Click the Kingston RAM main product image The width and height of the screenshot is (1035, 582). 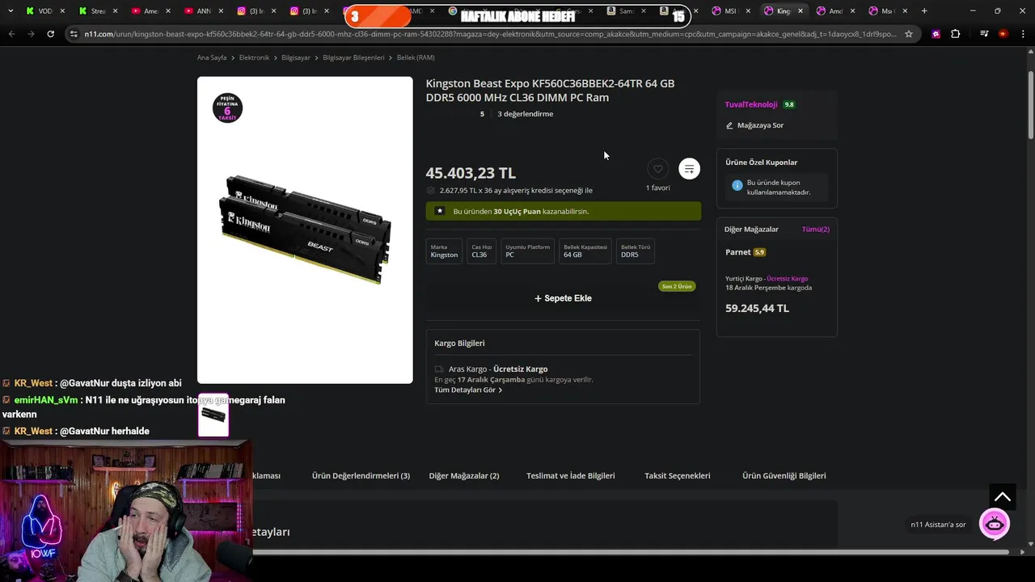tap(305, 230)
